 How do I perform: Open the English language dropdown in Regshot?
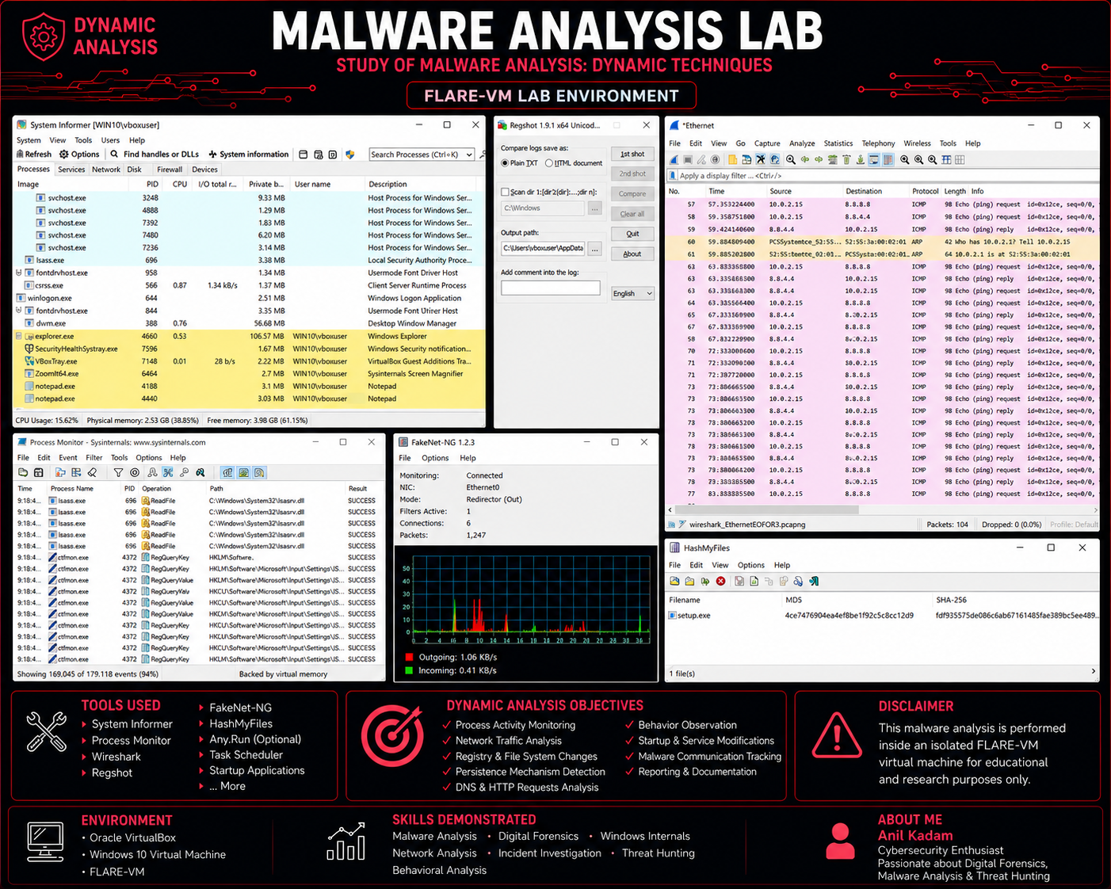coord(632,293)
